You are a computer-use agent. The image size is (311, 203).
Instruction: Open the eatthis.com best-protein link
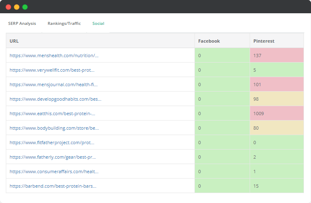coord(52,114)
